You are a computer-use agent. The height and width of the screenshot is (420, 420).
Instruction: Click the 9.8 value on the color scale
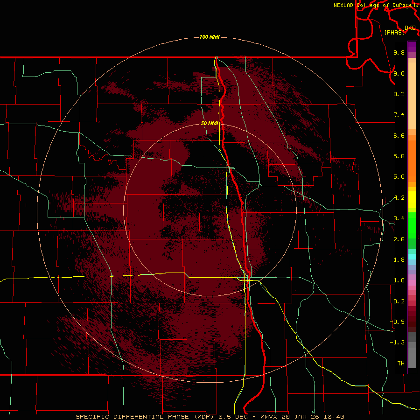coord(399,52)
